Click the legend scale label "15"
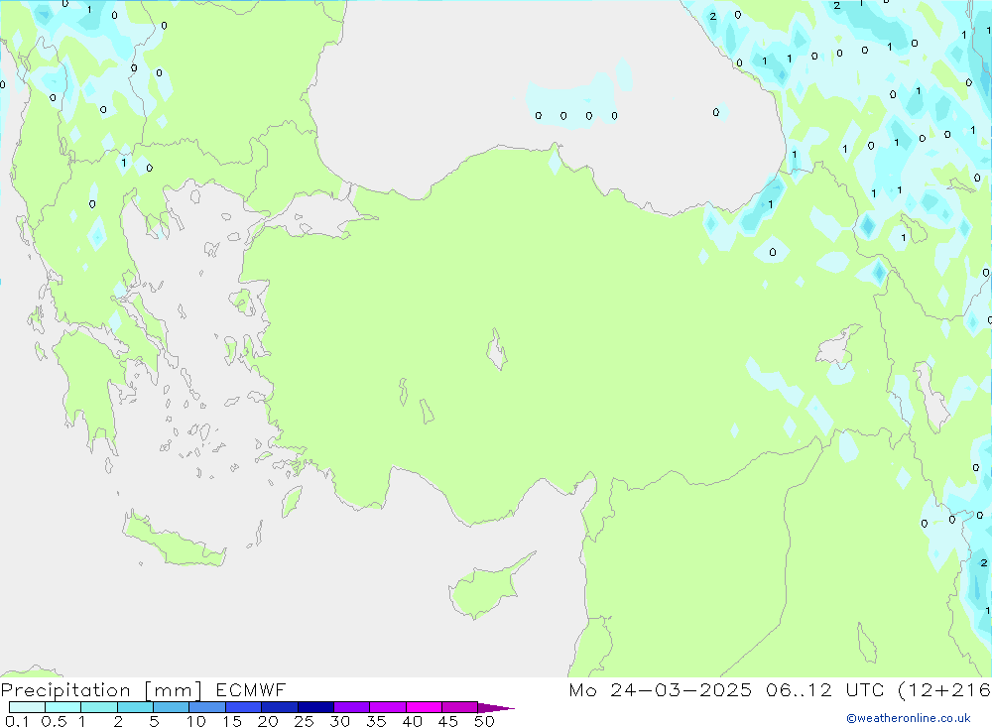 [232, 721]
